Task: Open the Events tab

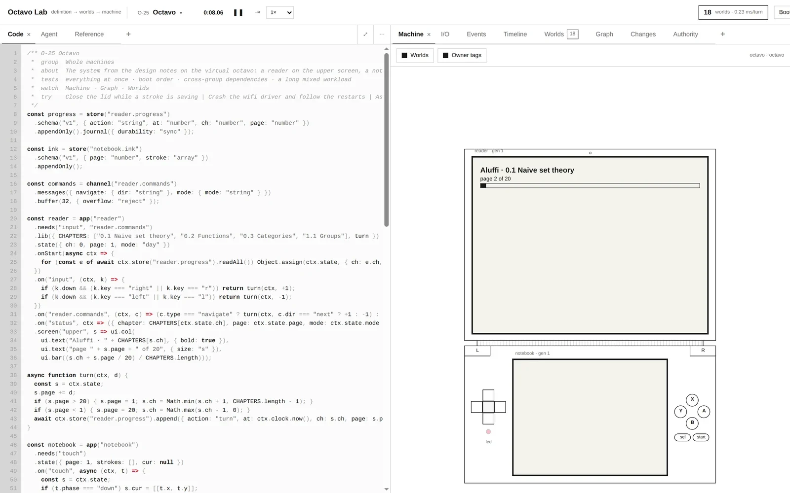Action: [x=476, y=34]
